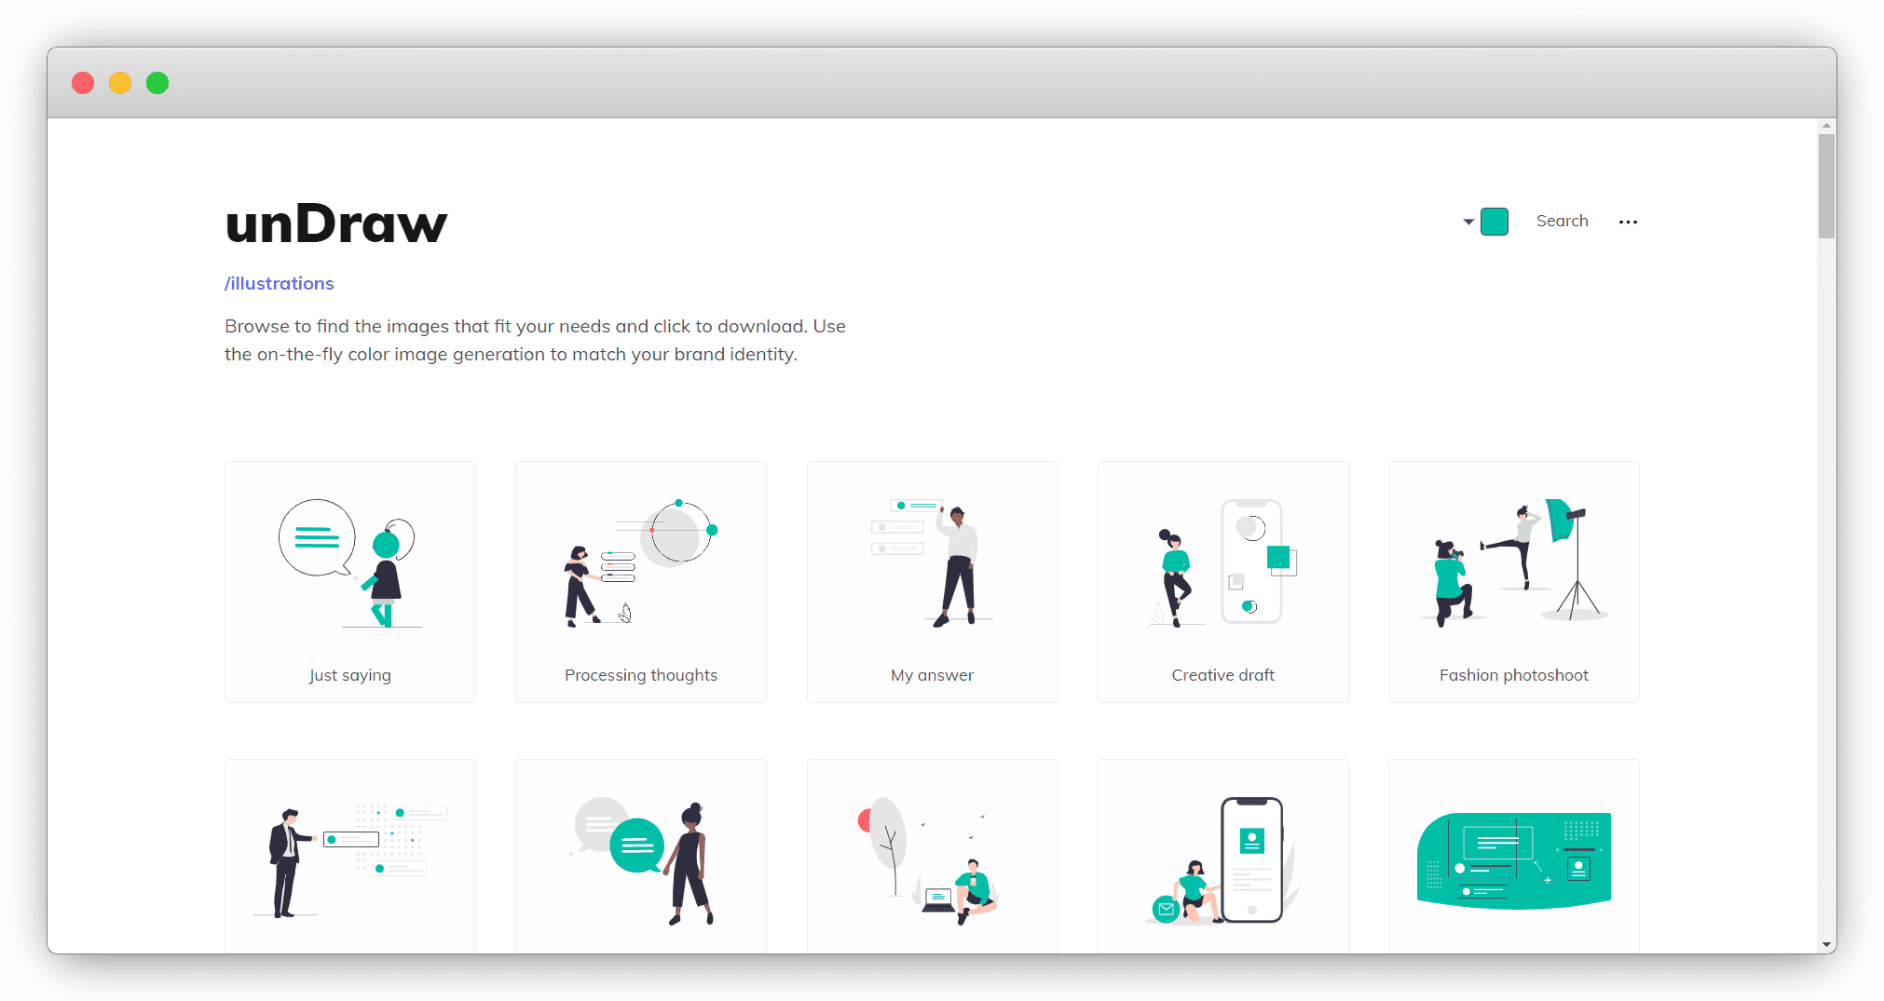Click the /illustrations link
The image size is (1884, 1001).
(x=279, y=283)
